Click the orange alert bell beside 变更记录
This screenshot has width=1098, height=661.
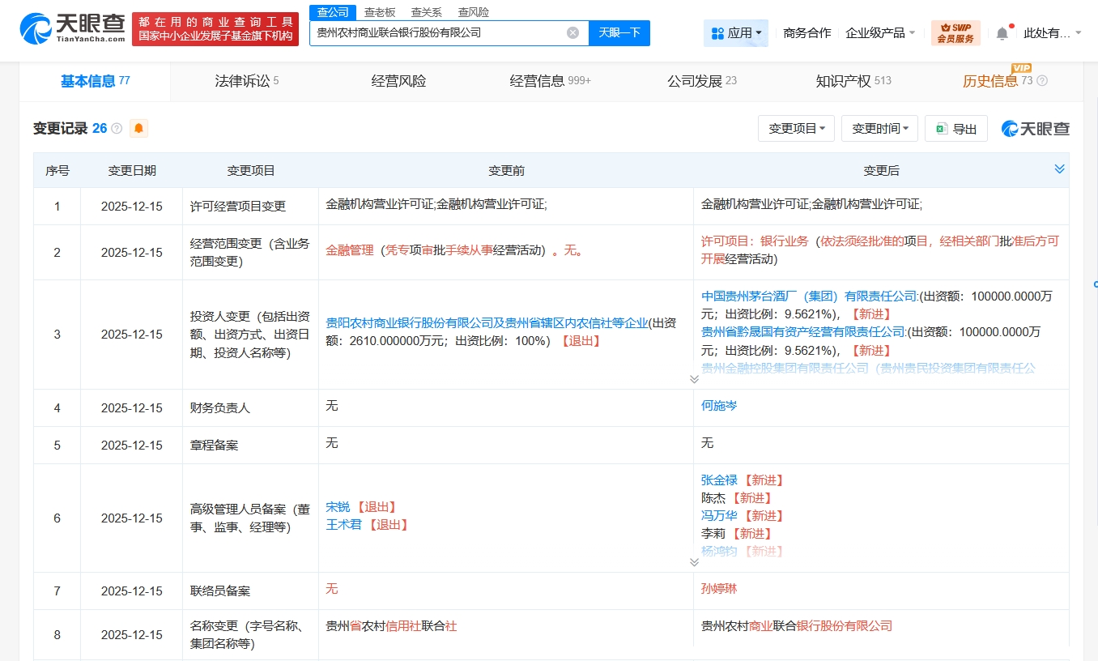(138, 129)
